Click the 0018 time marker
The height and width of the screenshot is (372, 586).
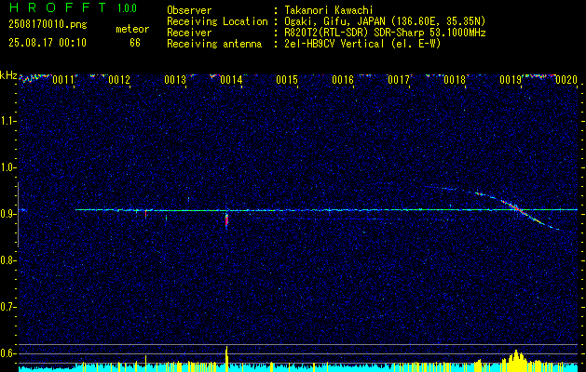point(455,80)
